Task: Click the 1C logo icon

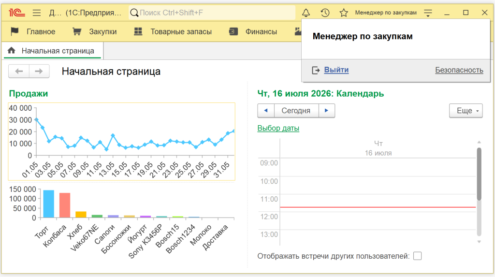Action: click(16, 13)
